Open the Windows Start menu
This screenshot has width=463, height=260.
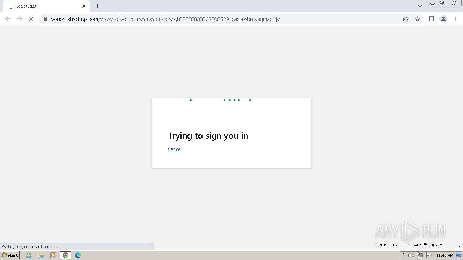10,255
